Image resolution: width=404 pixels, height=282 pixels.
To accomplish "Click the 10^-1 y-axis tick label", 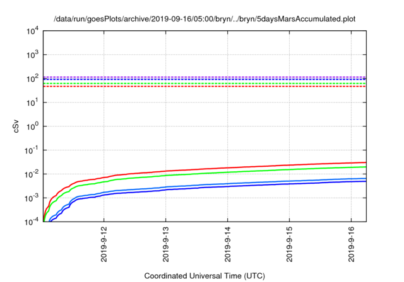I will point(32,150).
